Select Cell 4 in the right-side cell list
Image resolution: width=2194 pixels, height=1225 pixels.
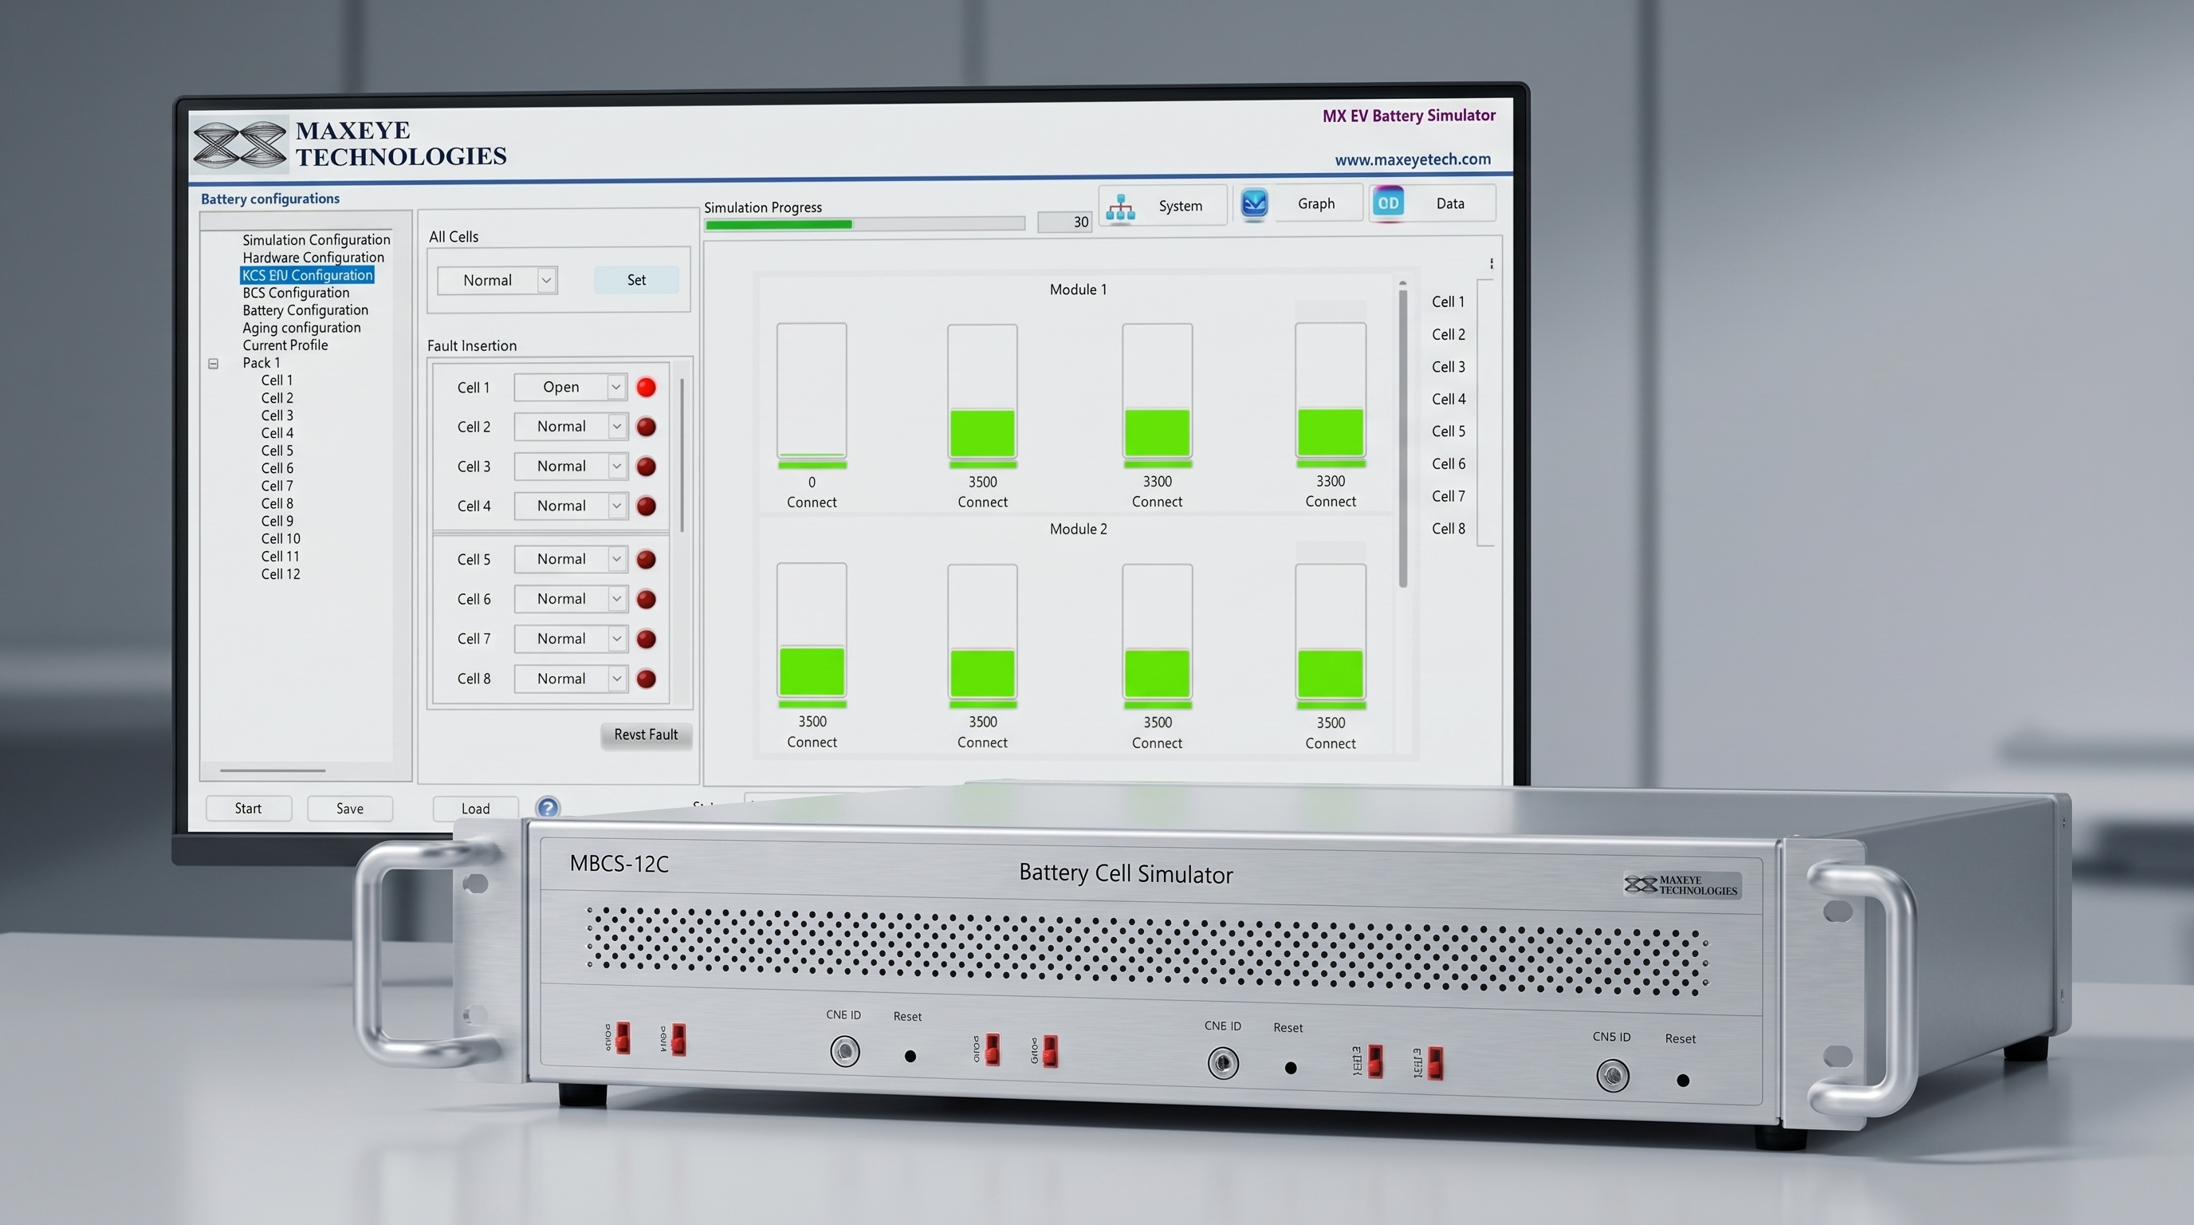1448,399
